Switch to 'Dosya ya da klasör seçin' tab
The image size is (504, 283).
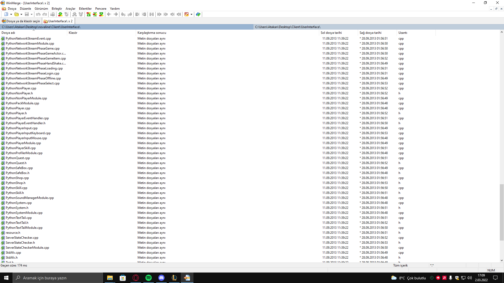coord(21,21)
